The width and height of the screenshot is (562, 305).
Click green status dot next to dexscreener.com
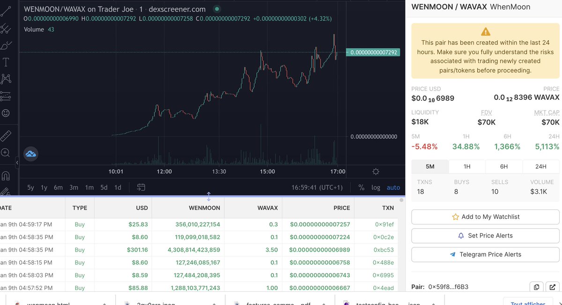point(216,9)
